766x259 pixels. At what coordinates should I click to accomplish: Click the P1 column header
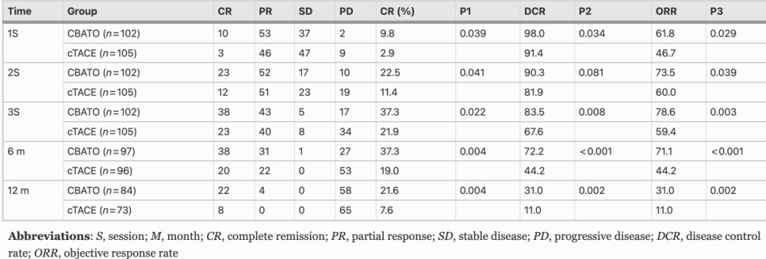465,11
